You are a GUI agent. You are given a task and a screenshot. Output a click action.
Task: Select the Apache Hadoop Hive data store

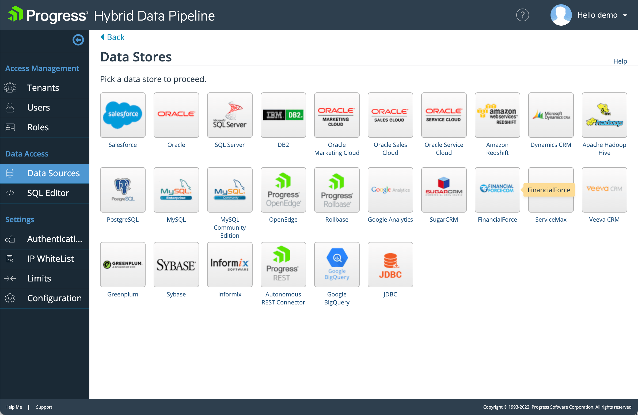(x=605, y=115)
